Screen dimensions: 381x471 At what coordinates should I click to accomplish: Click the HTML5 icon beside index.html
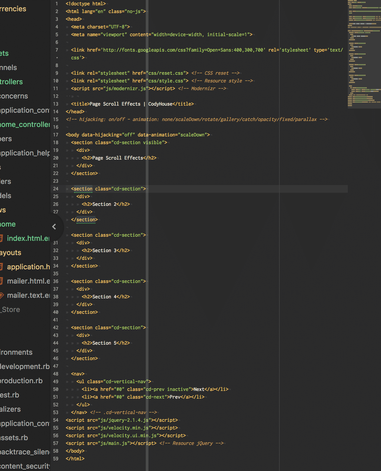(1, 238)
